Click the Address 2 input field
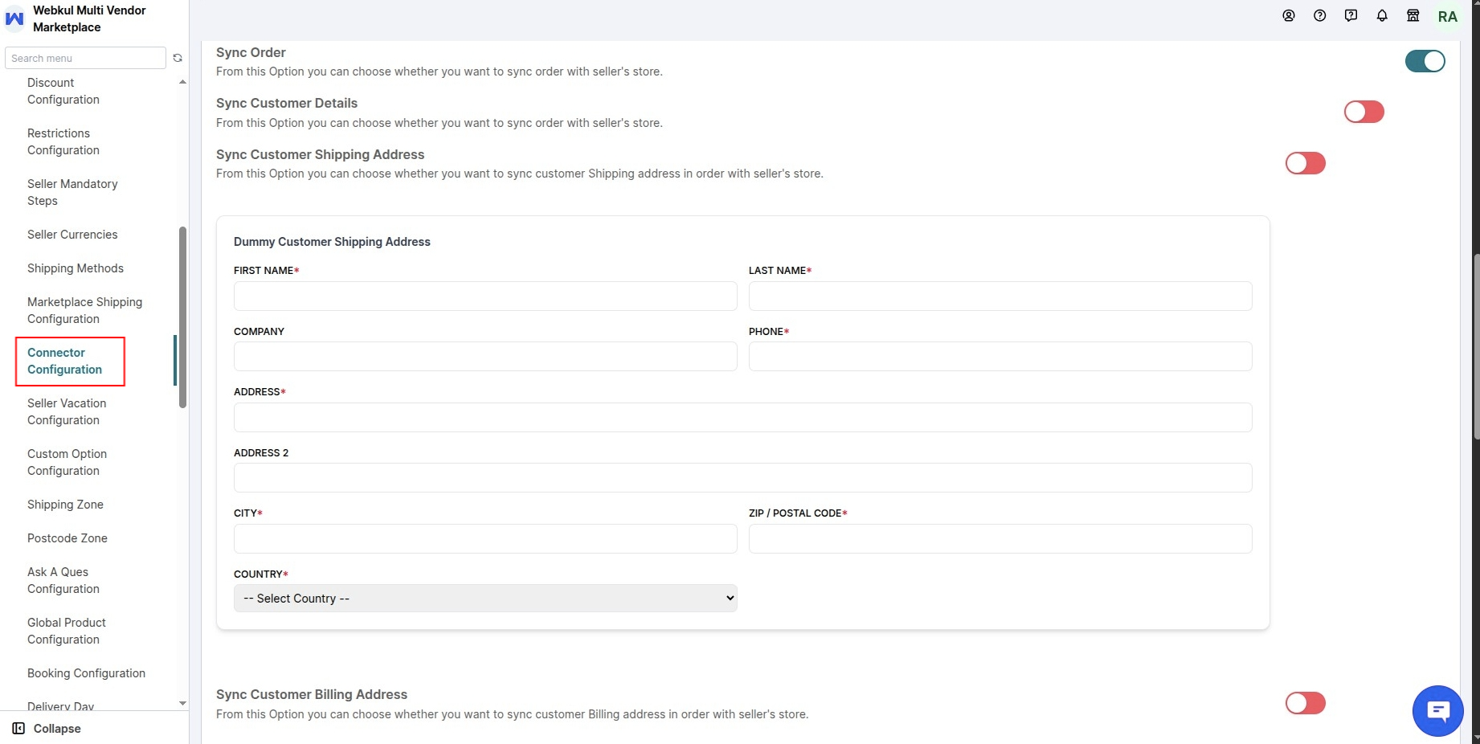1480x744 pixels. [x=743, y=477]
